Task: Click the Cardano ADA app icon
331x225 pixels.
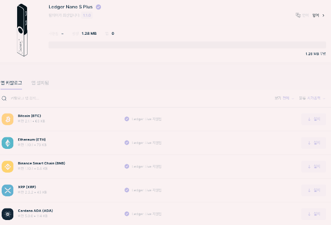Action: (x=8, y=214)
